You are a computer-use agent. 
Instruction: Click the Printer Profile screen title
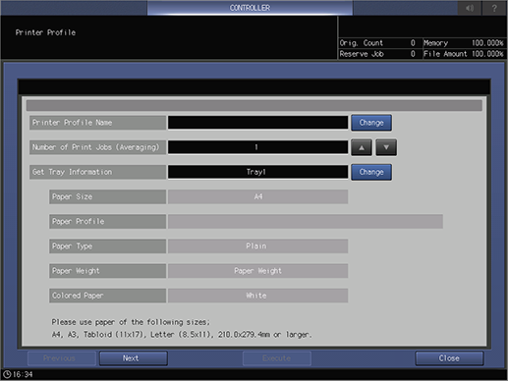[x=45, y=32]
